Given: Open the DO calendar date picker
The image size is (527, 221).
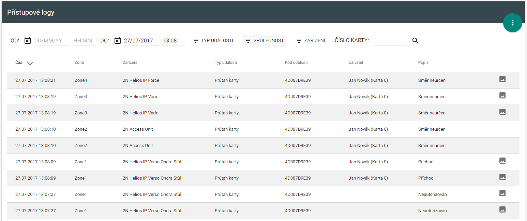Looking at the screenshot, I should point(118,41).
